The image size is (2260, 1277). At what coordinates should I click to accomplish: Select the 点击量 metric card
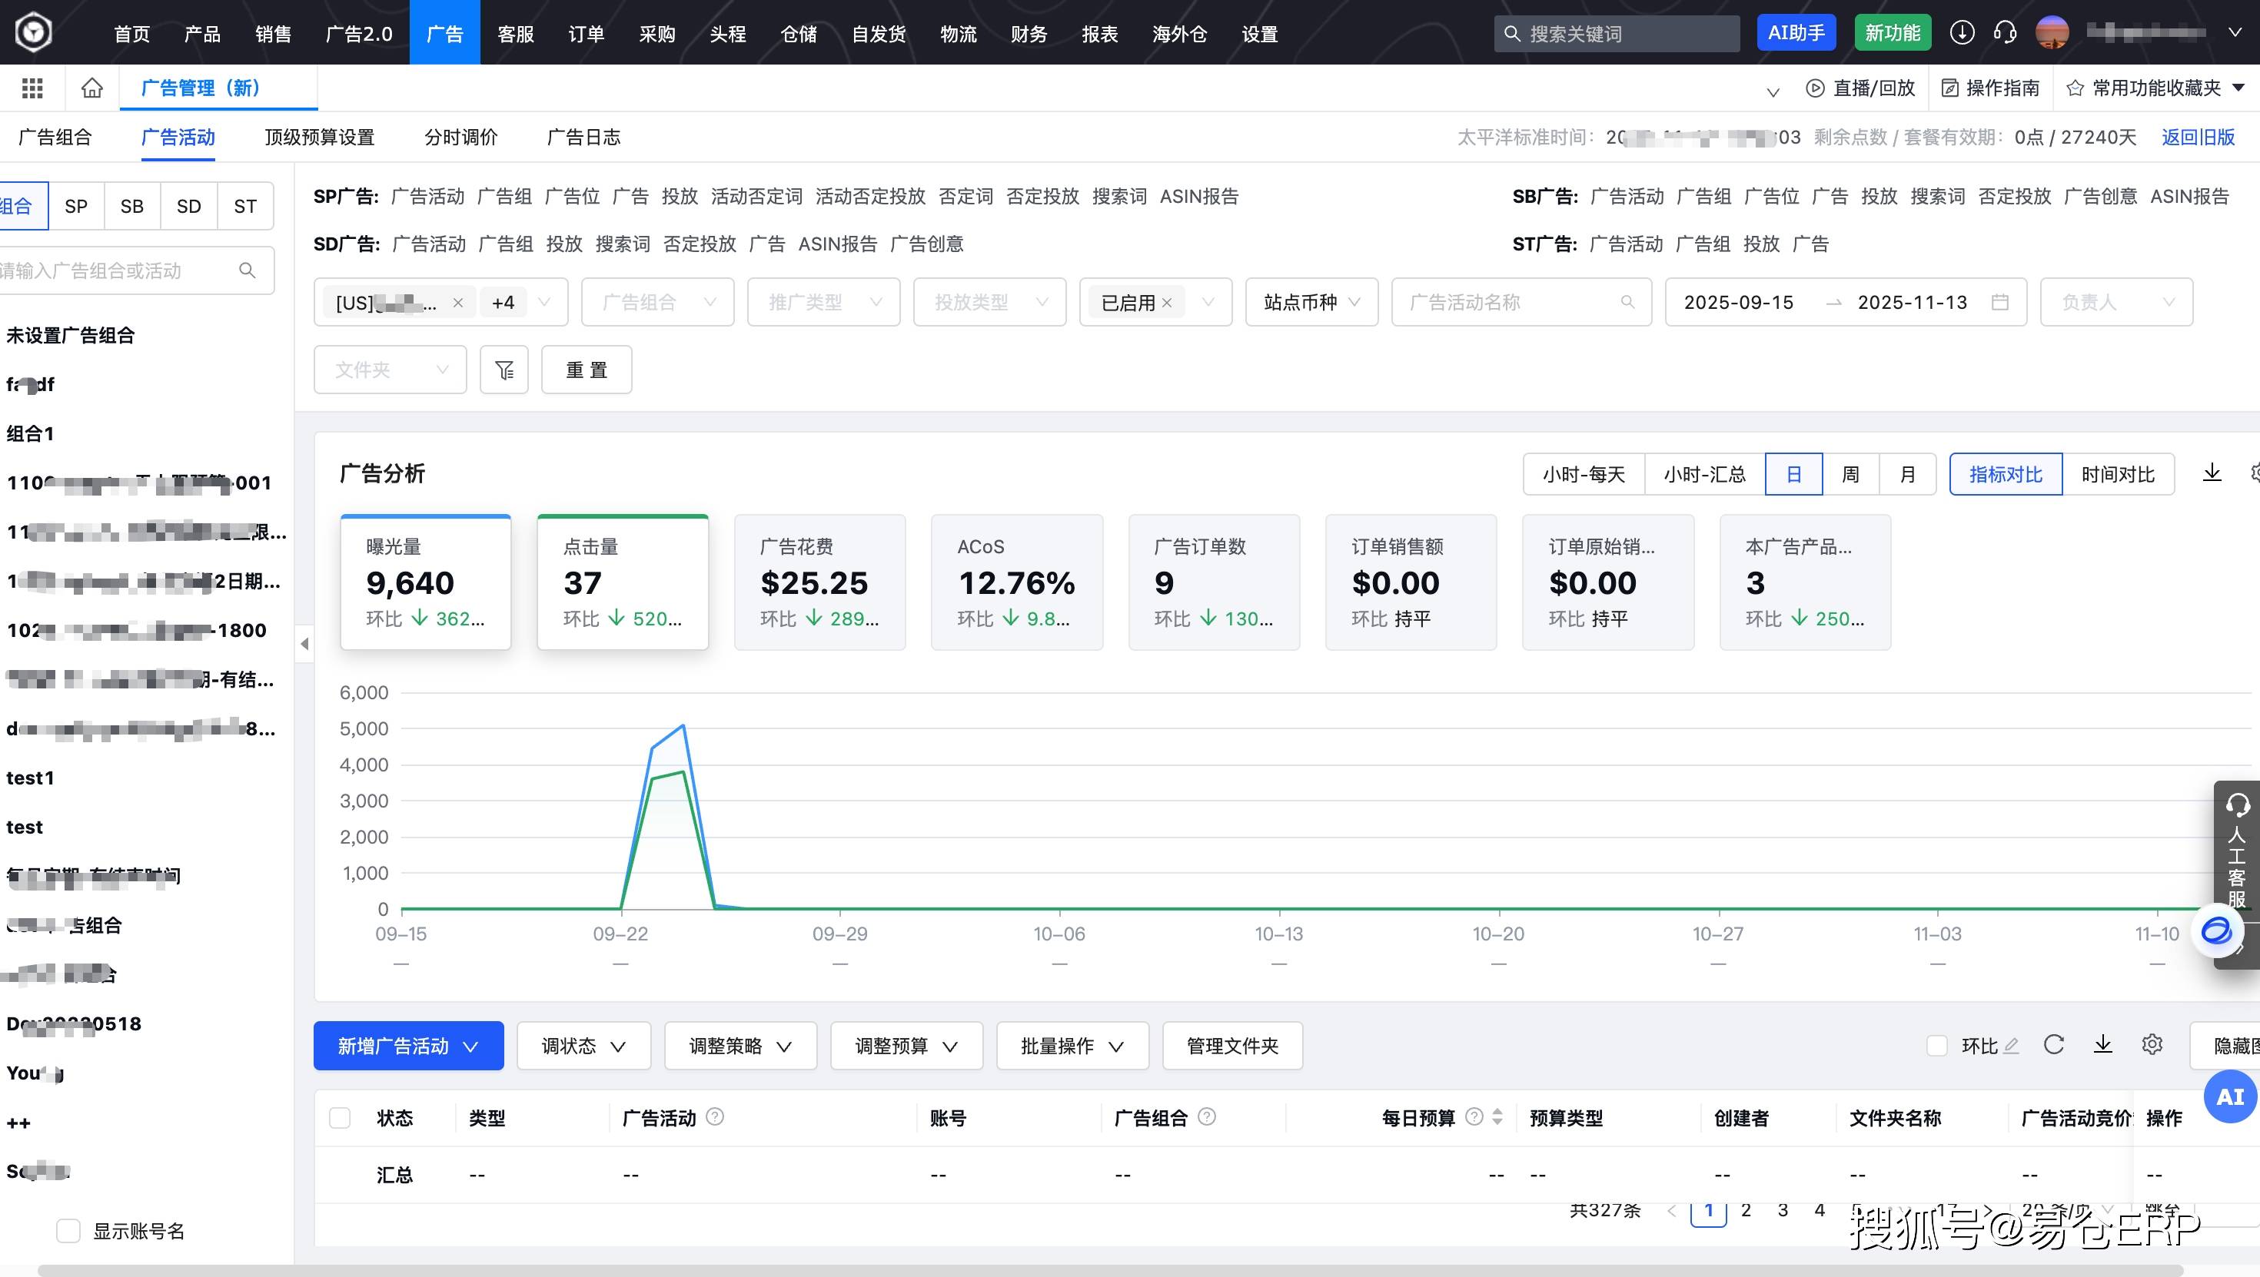coord(622,582)
